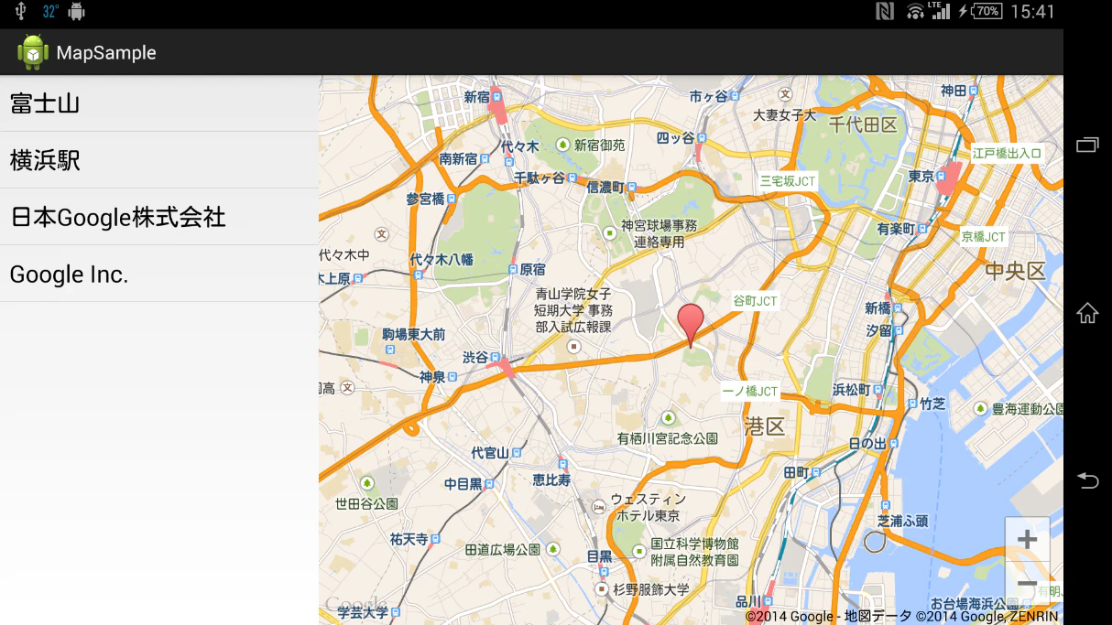Tap 東京 station label on map
The height and width of the screenshot is (625, 1112).
click(921, 176)
